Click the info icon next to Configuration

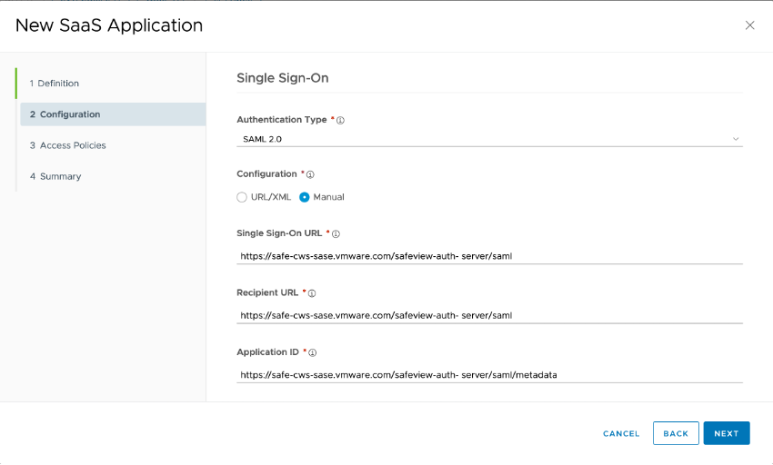click(x=310, y=174)
